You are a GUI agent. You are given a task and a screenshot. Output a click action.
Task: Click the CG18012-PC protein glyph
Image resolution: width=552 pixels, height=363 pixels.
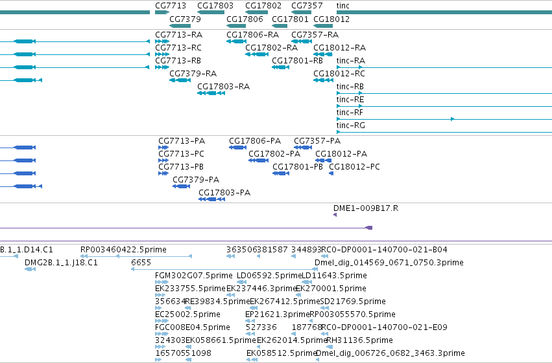tap(331, 173)
